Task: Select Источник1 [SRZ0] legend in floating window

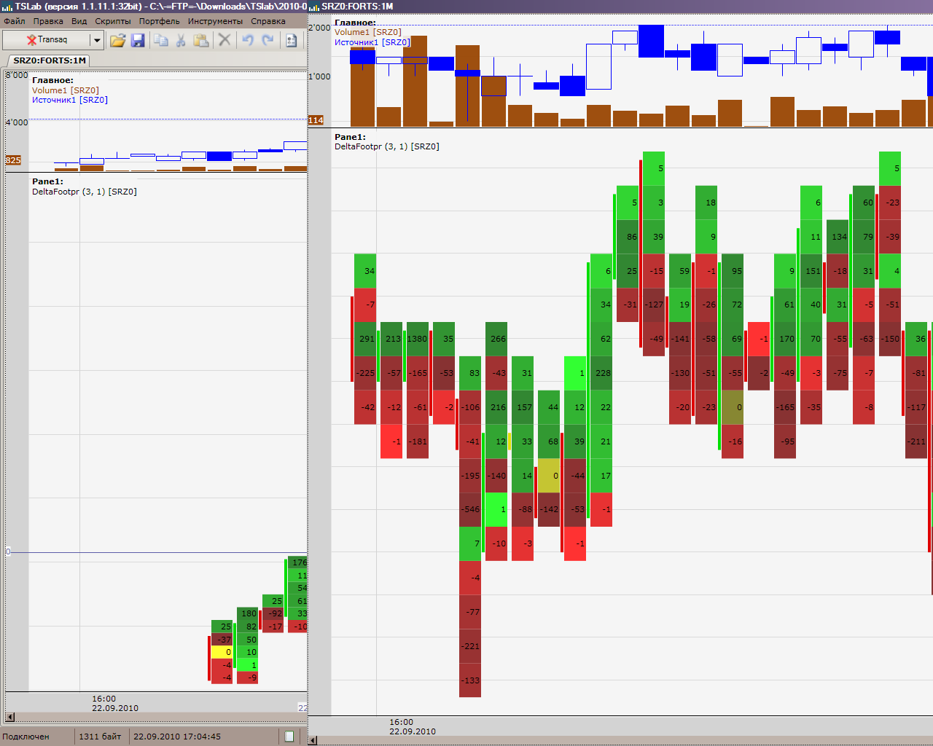Action: tap(372, 42)
